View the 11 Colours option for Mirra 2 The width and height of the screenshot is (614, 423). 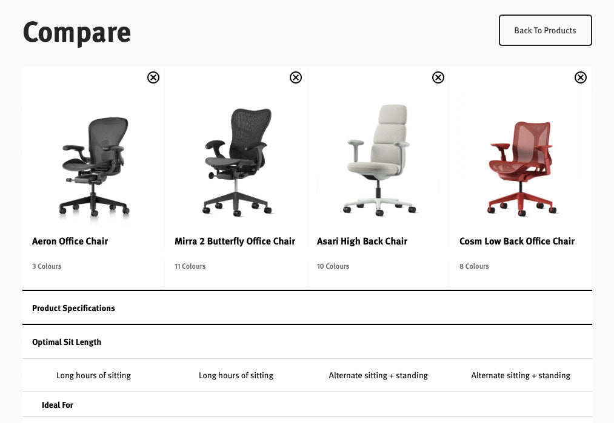190,266
